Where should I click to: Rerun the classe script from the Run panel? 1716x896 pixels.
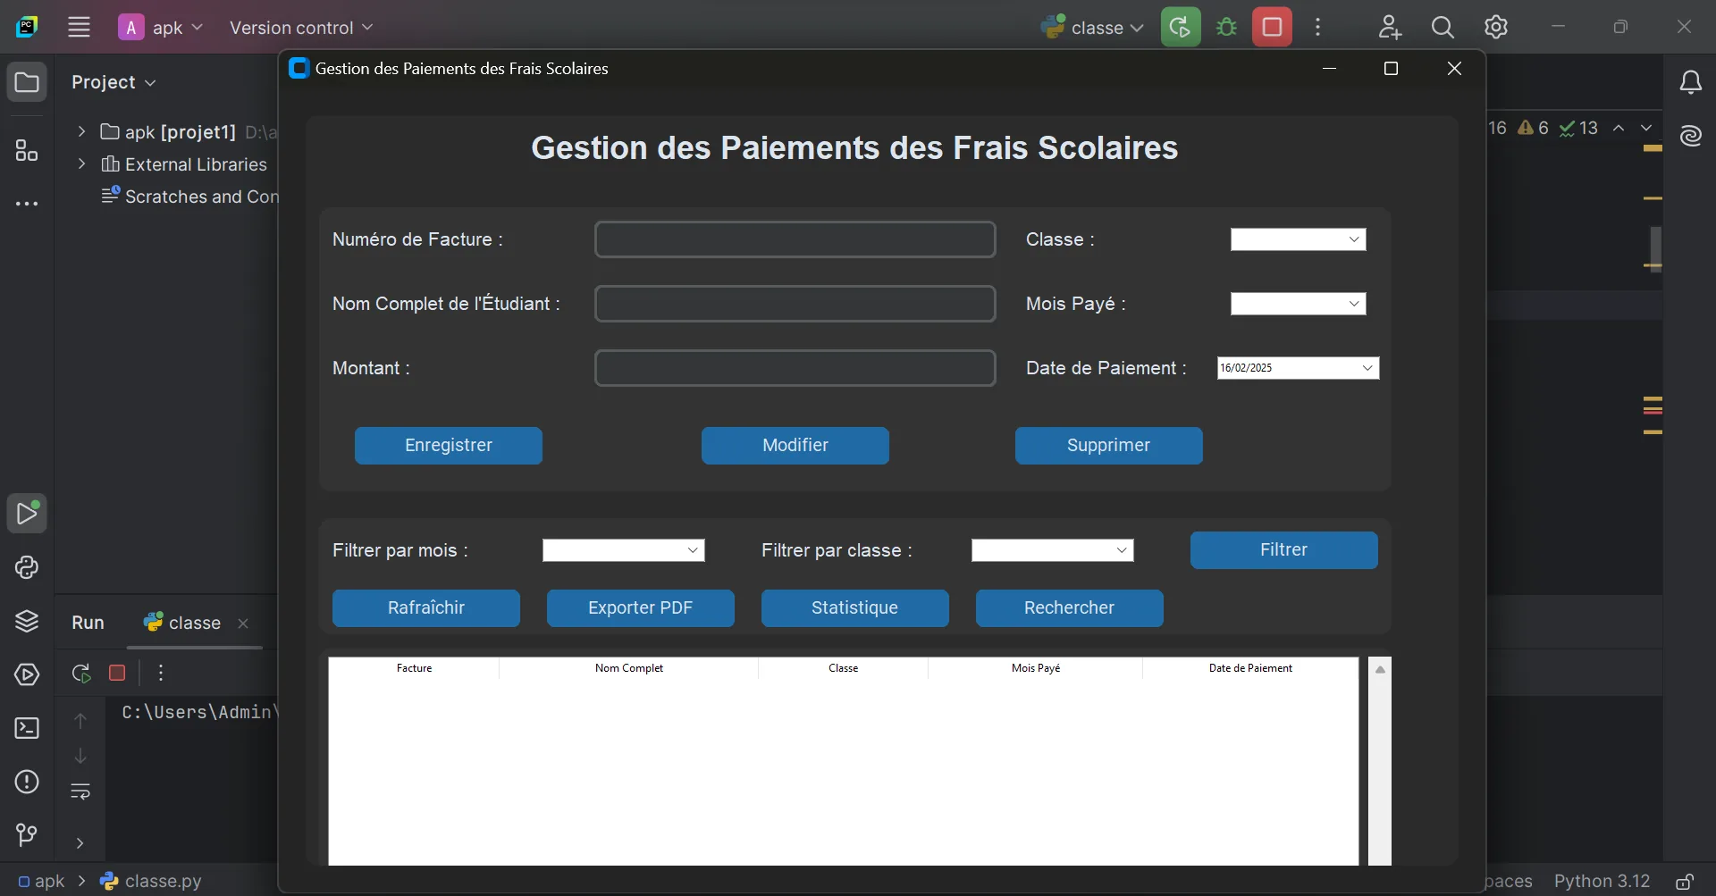(80, 673)
